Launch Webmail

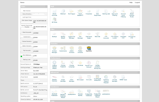pos(63,12)
